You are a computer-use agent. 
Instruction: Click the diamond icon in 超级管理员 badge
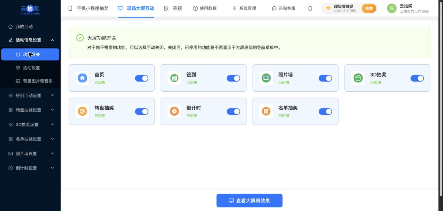[328, 9]
